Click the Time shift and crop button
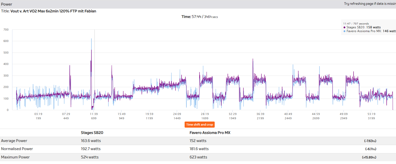Screen dimensions: 396x164 (x=200, y=125)
